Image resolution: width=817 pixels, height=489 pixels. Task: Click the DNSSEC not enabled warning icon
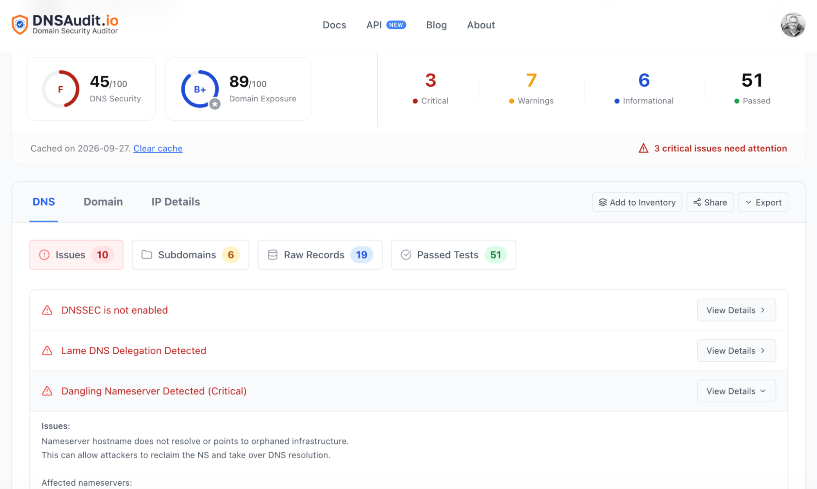coord(47,310)
